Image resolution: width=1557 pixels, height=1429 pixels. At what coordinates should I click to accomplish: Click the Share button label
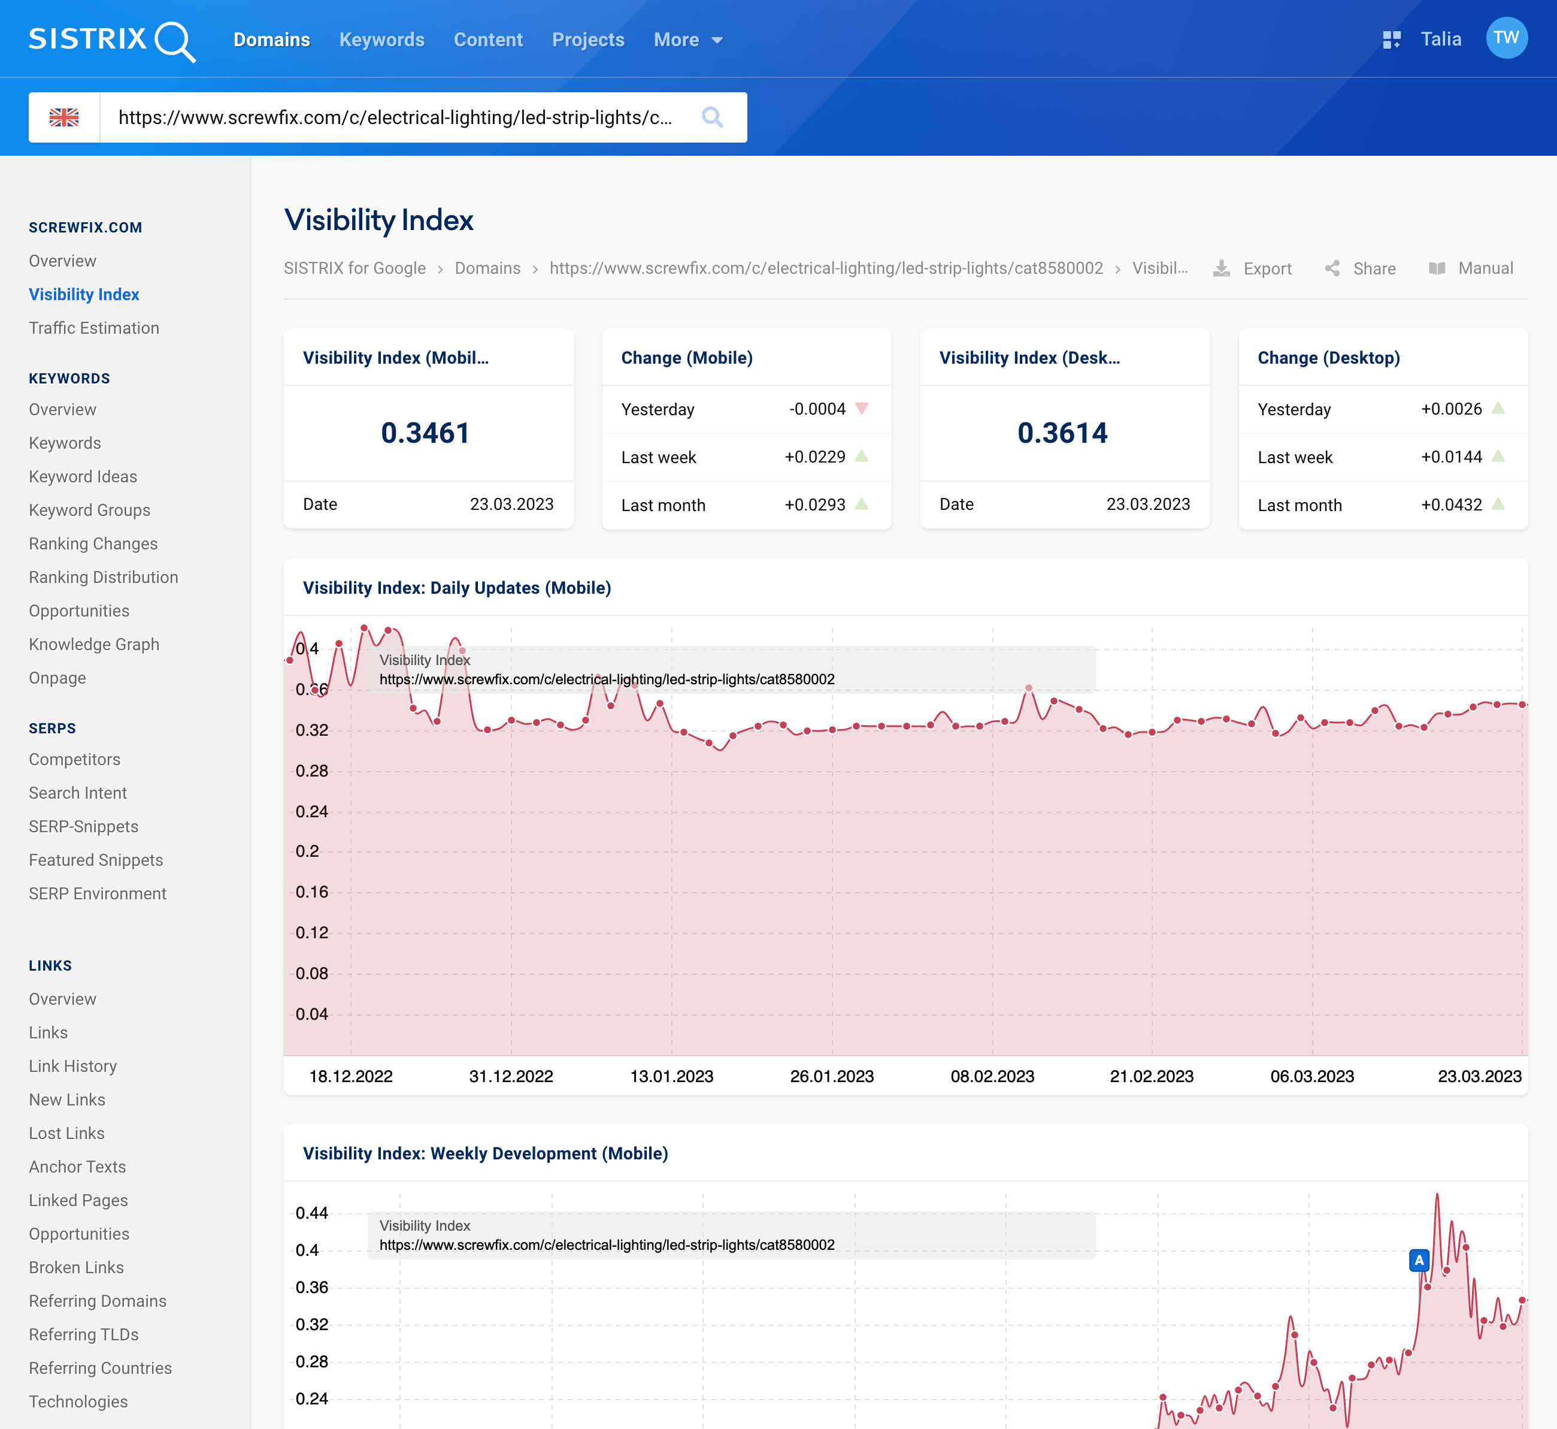click(x=1374, y=268)
